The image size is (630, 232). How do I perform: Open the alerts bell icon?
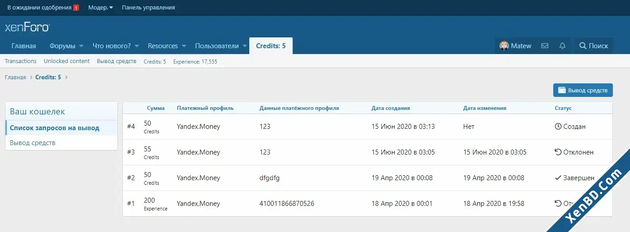click(562, 46)
